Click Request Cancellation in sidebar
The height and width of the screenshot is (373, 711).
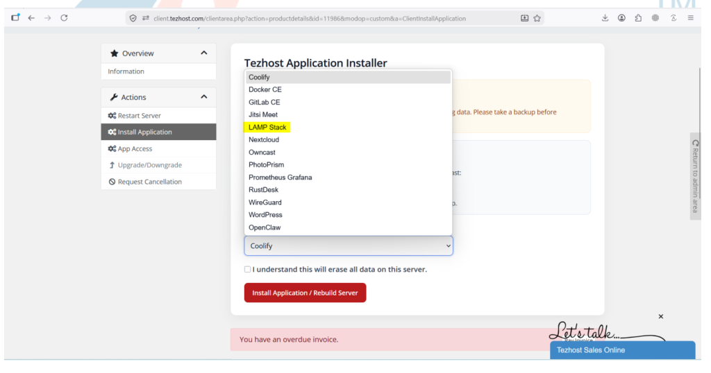click(x=158, y=182)
